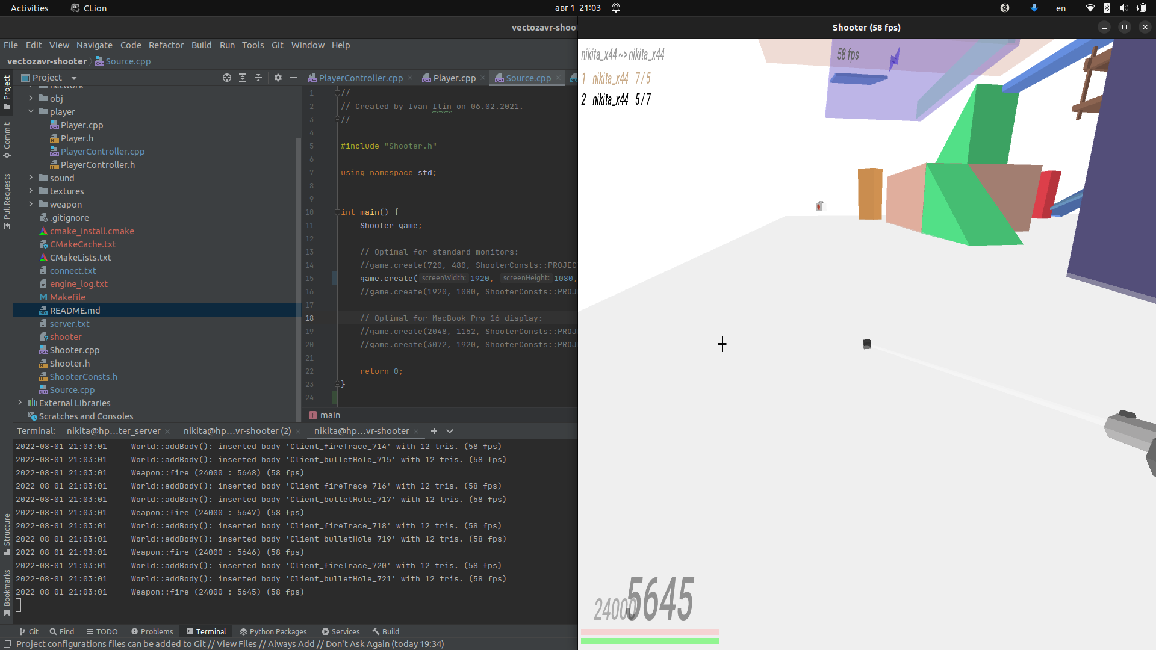Open Project panel settings gear

coord(278,78)
